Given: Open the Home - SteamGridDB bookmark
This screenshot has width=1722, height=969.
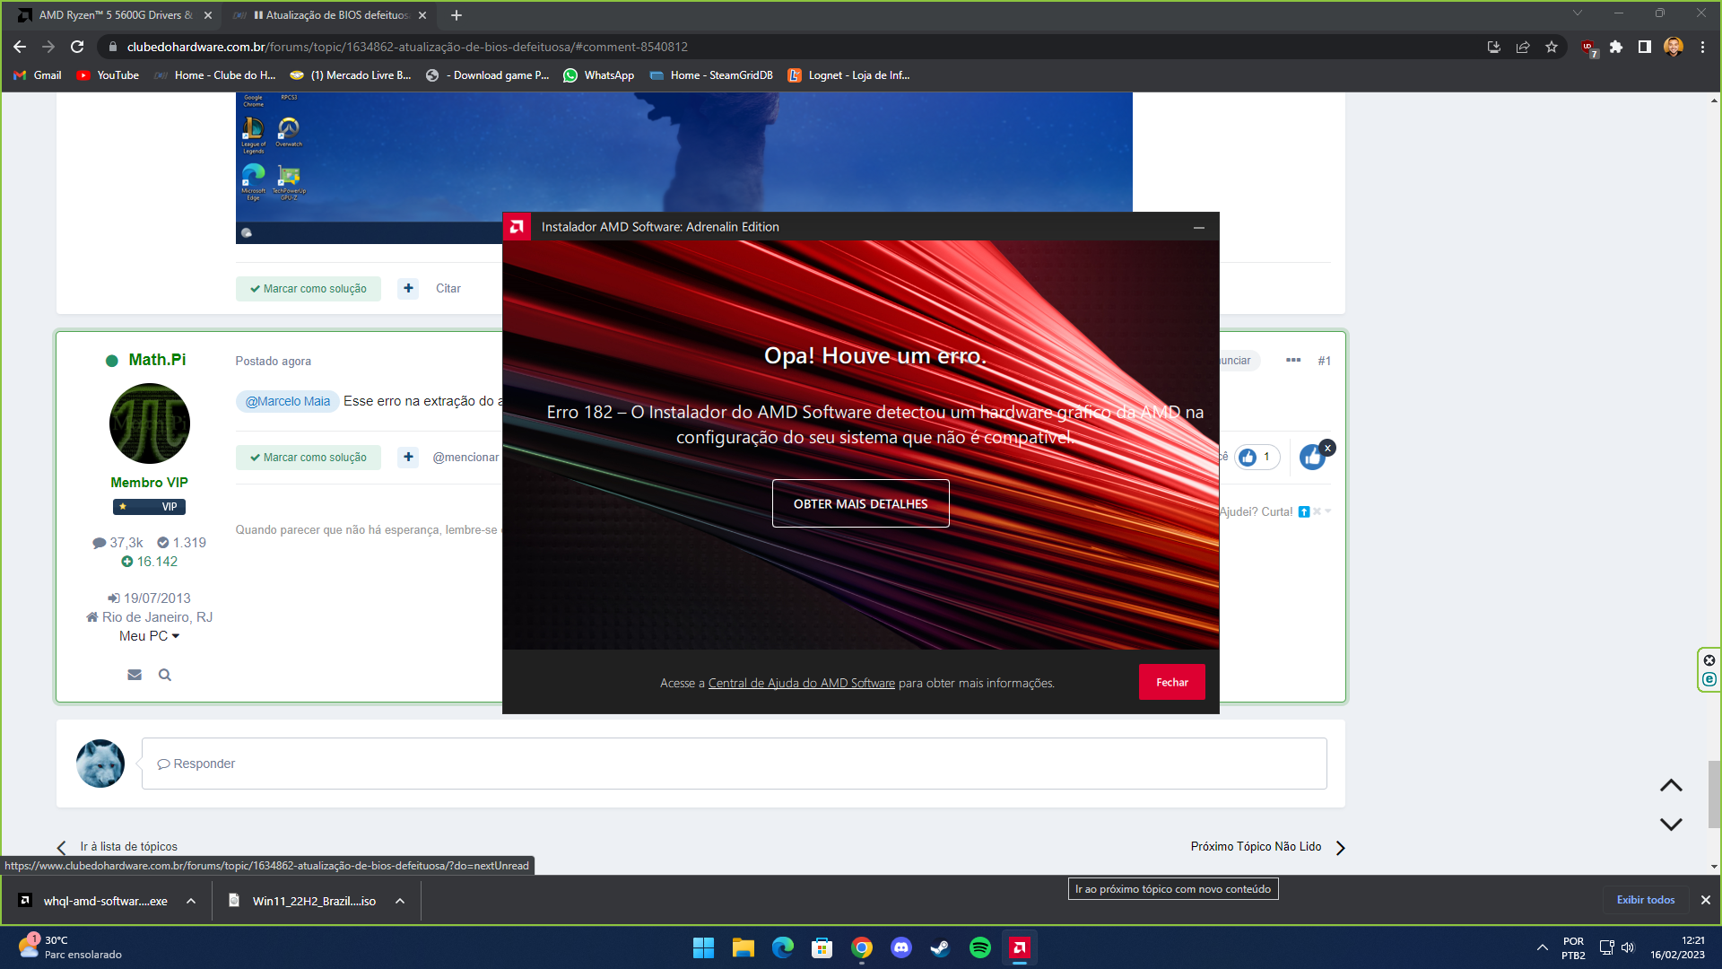Looking at the screenshot, I should point(711,75).
